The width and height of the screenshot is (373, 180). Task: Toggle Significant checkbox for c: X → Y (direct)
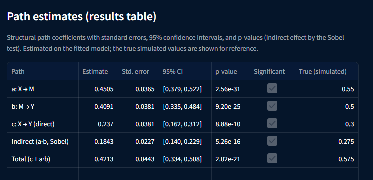coord(272,123)
